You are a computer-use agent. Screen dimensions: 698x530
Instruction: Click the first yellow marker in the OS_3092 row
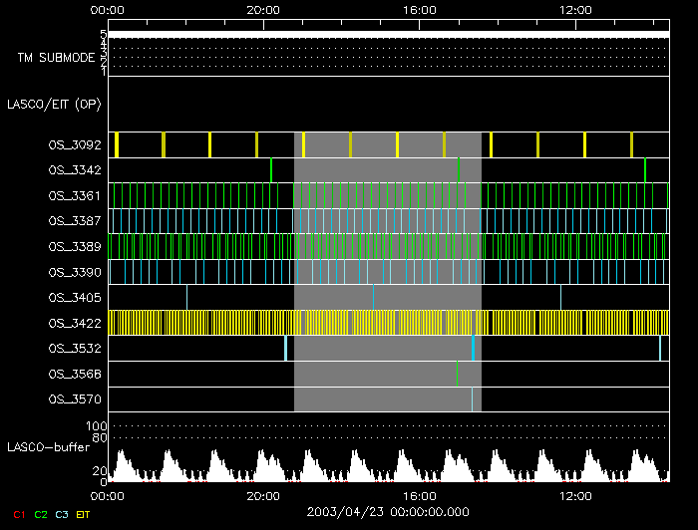click(117, 144)
